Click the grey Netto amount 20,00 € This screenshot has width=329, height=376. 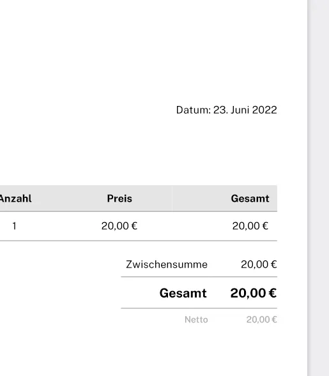(261, 320)
